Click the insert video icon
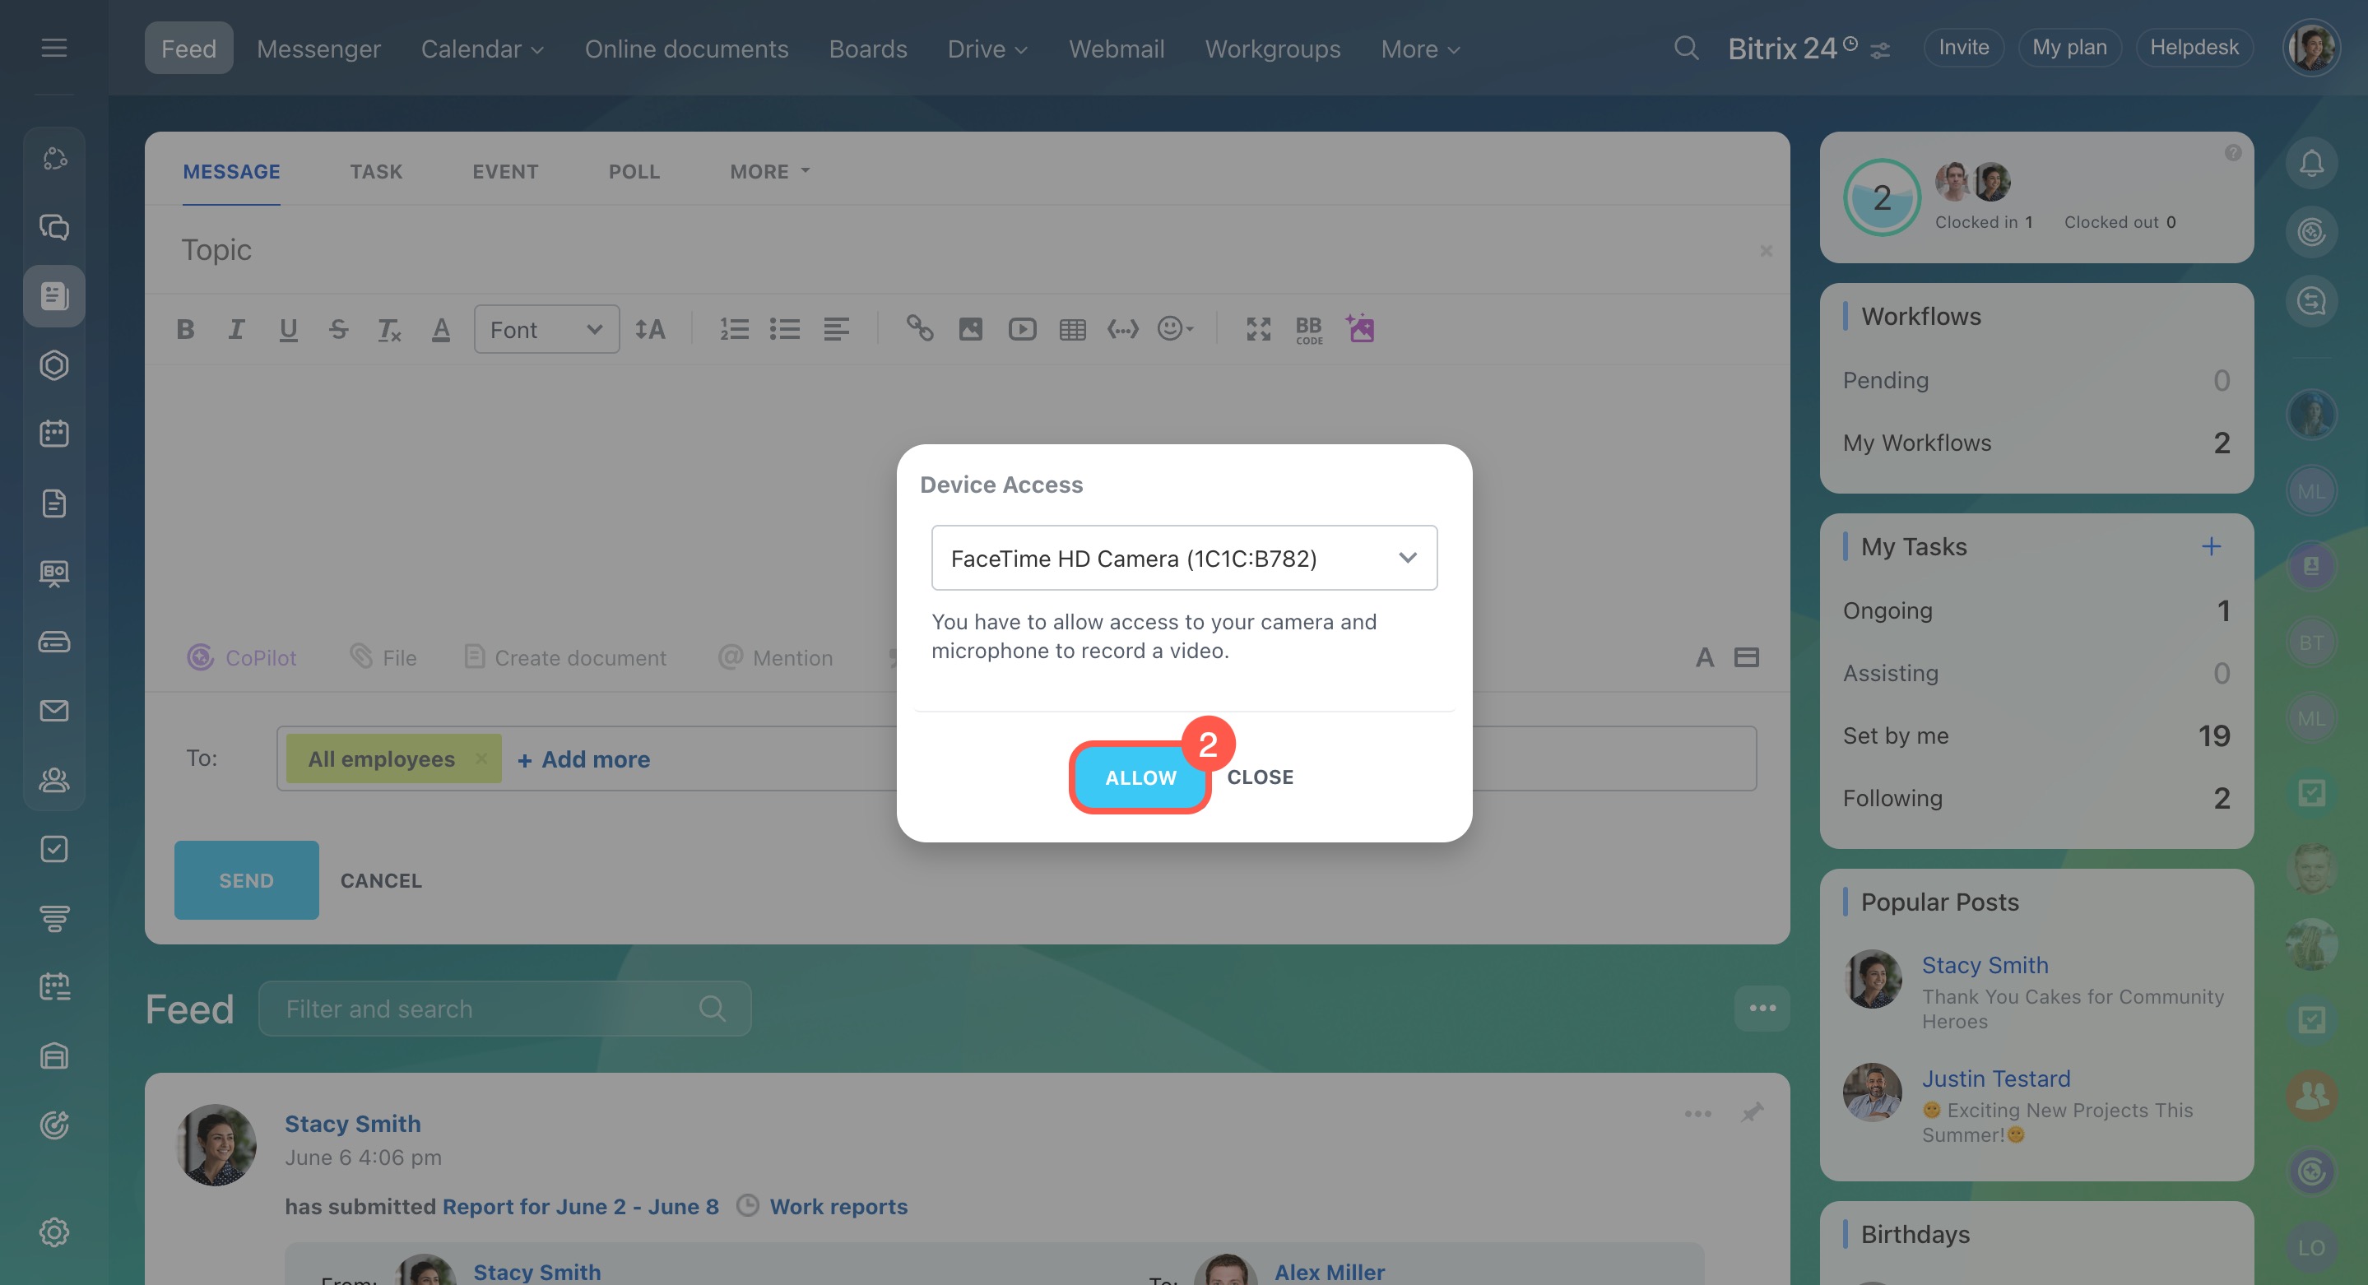 [x=1021, y=329]
